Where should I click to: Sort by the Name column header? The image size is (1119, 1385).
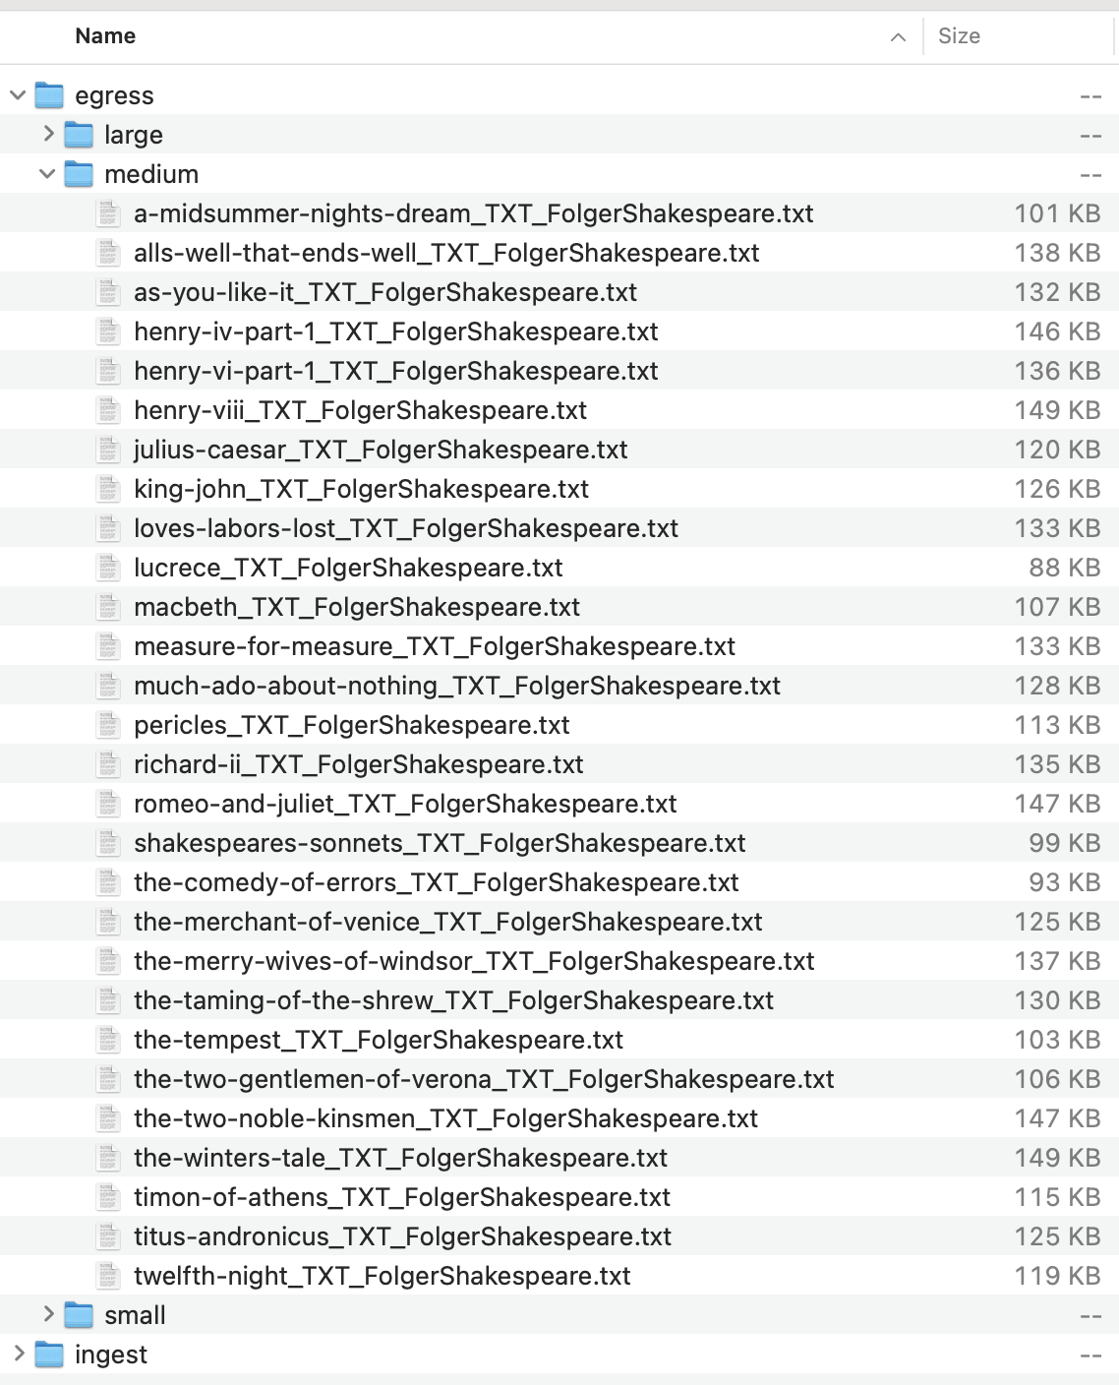tap(105, 36)
